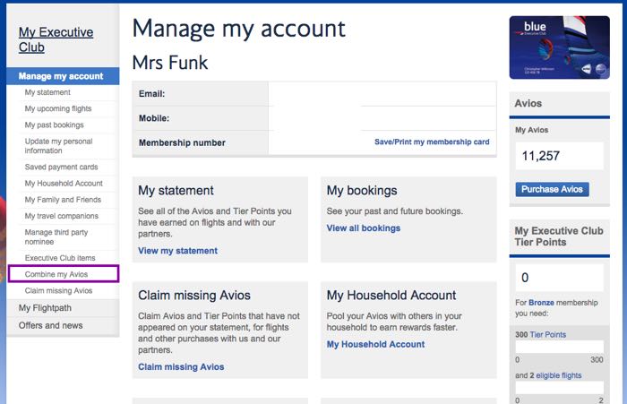Select Manage my account in sidebar
The image size is (627, 404).
[63, 76]
